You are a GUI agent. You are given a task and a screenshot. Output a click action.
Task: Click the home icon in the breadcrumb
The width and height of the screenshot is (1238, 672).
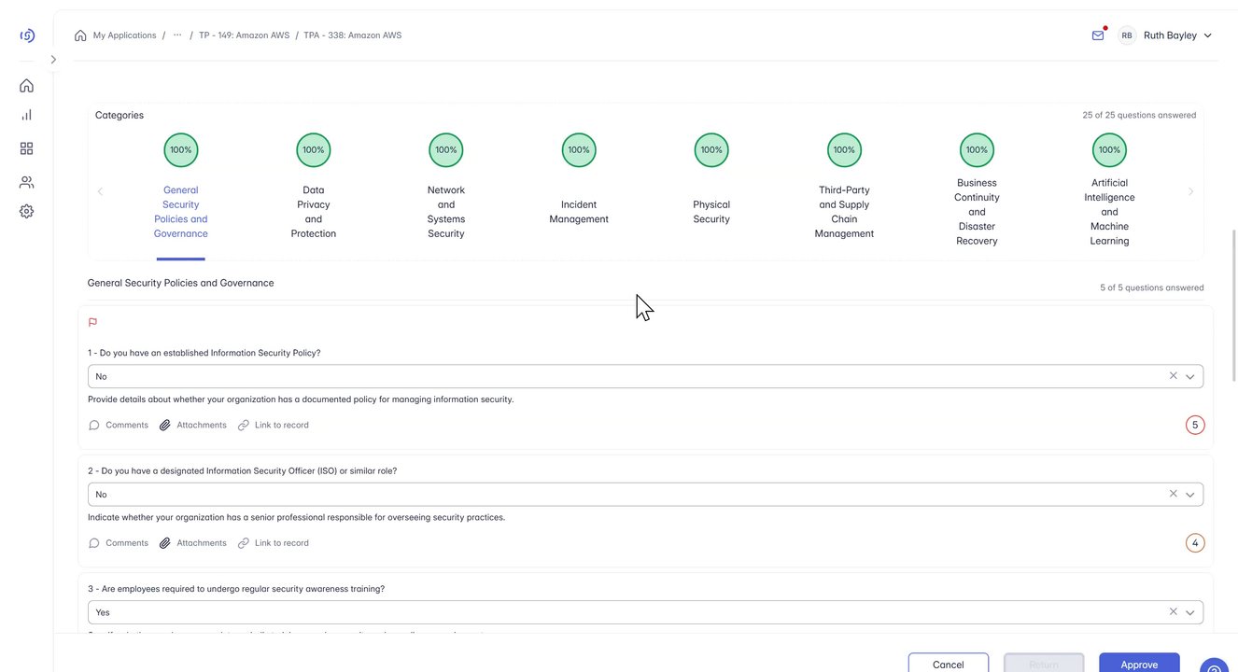80,35
